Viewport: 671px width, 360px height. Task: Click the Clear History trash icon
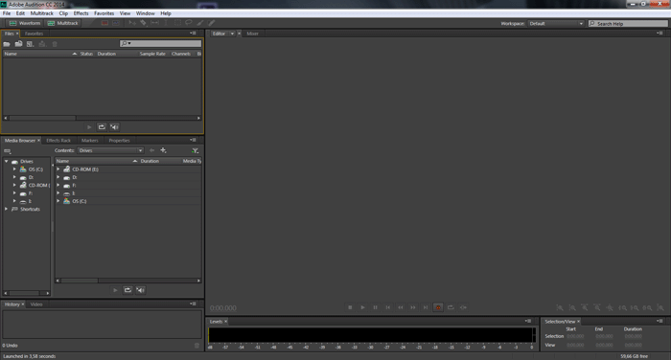pyautogui.click(x=197, y=346)
